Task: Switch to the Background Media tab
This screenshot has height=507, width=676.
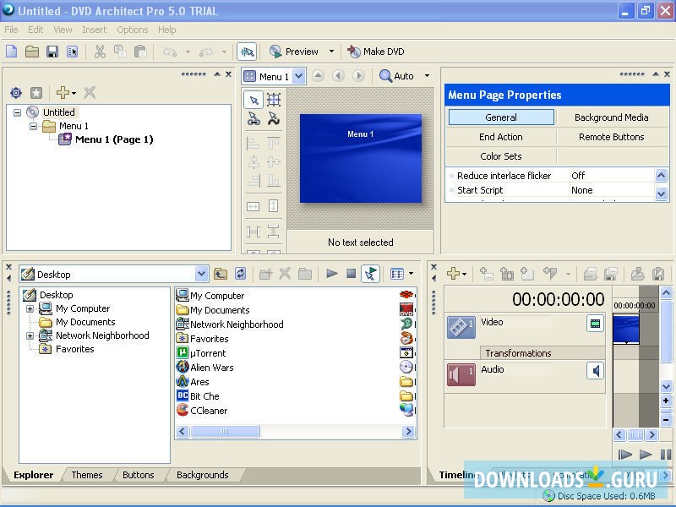Action: (613, 117)
